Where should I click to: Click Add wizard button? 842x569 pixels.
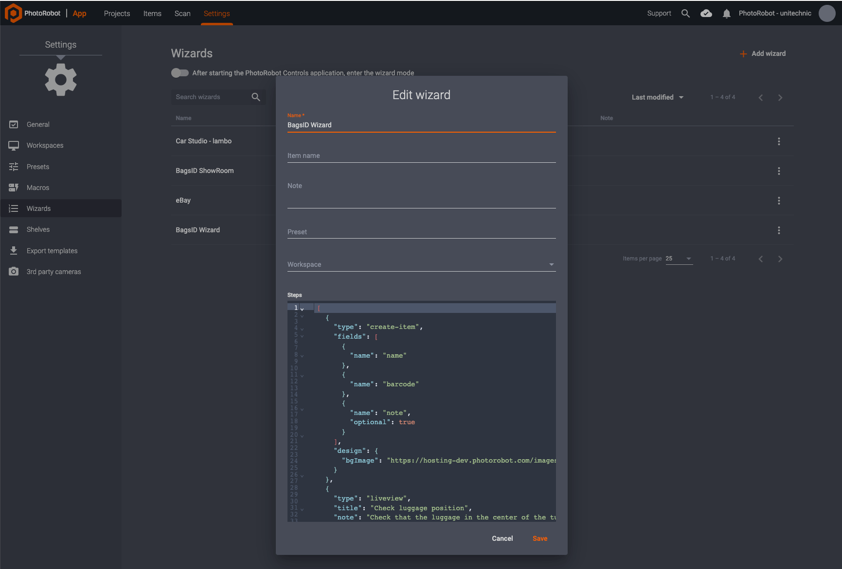click(x=763, y=54)
